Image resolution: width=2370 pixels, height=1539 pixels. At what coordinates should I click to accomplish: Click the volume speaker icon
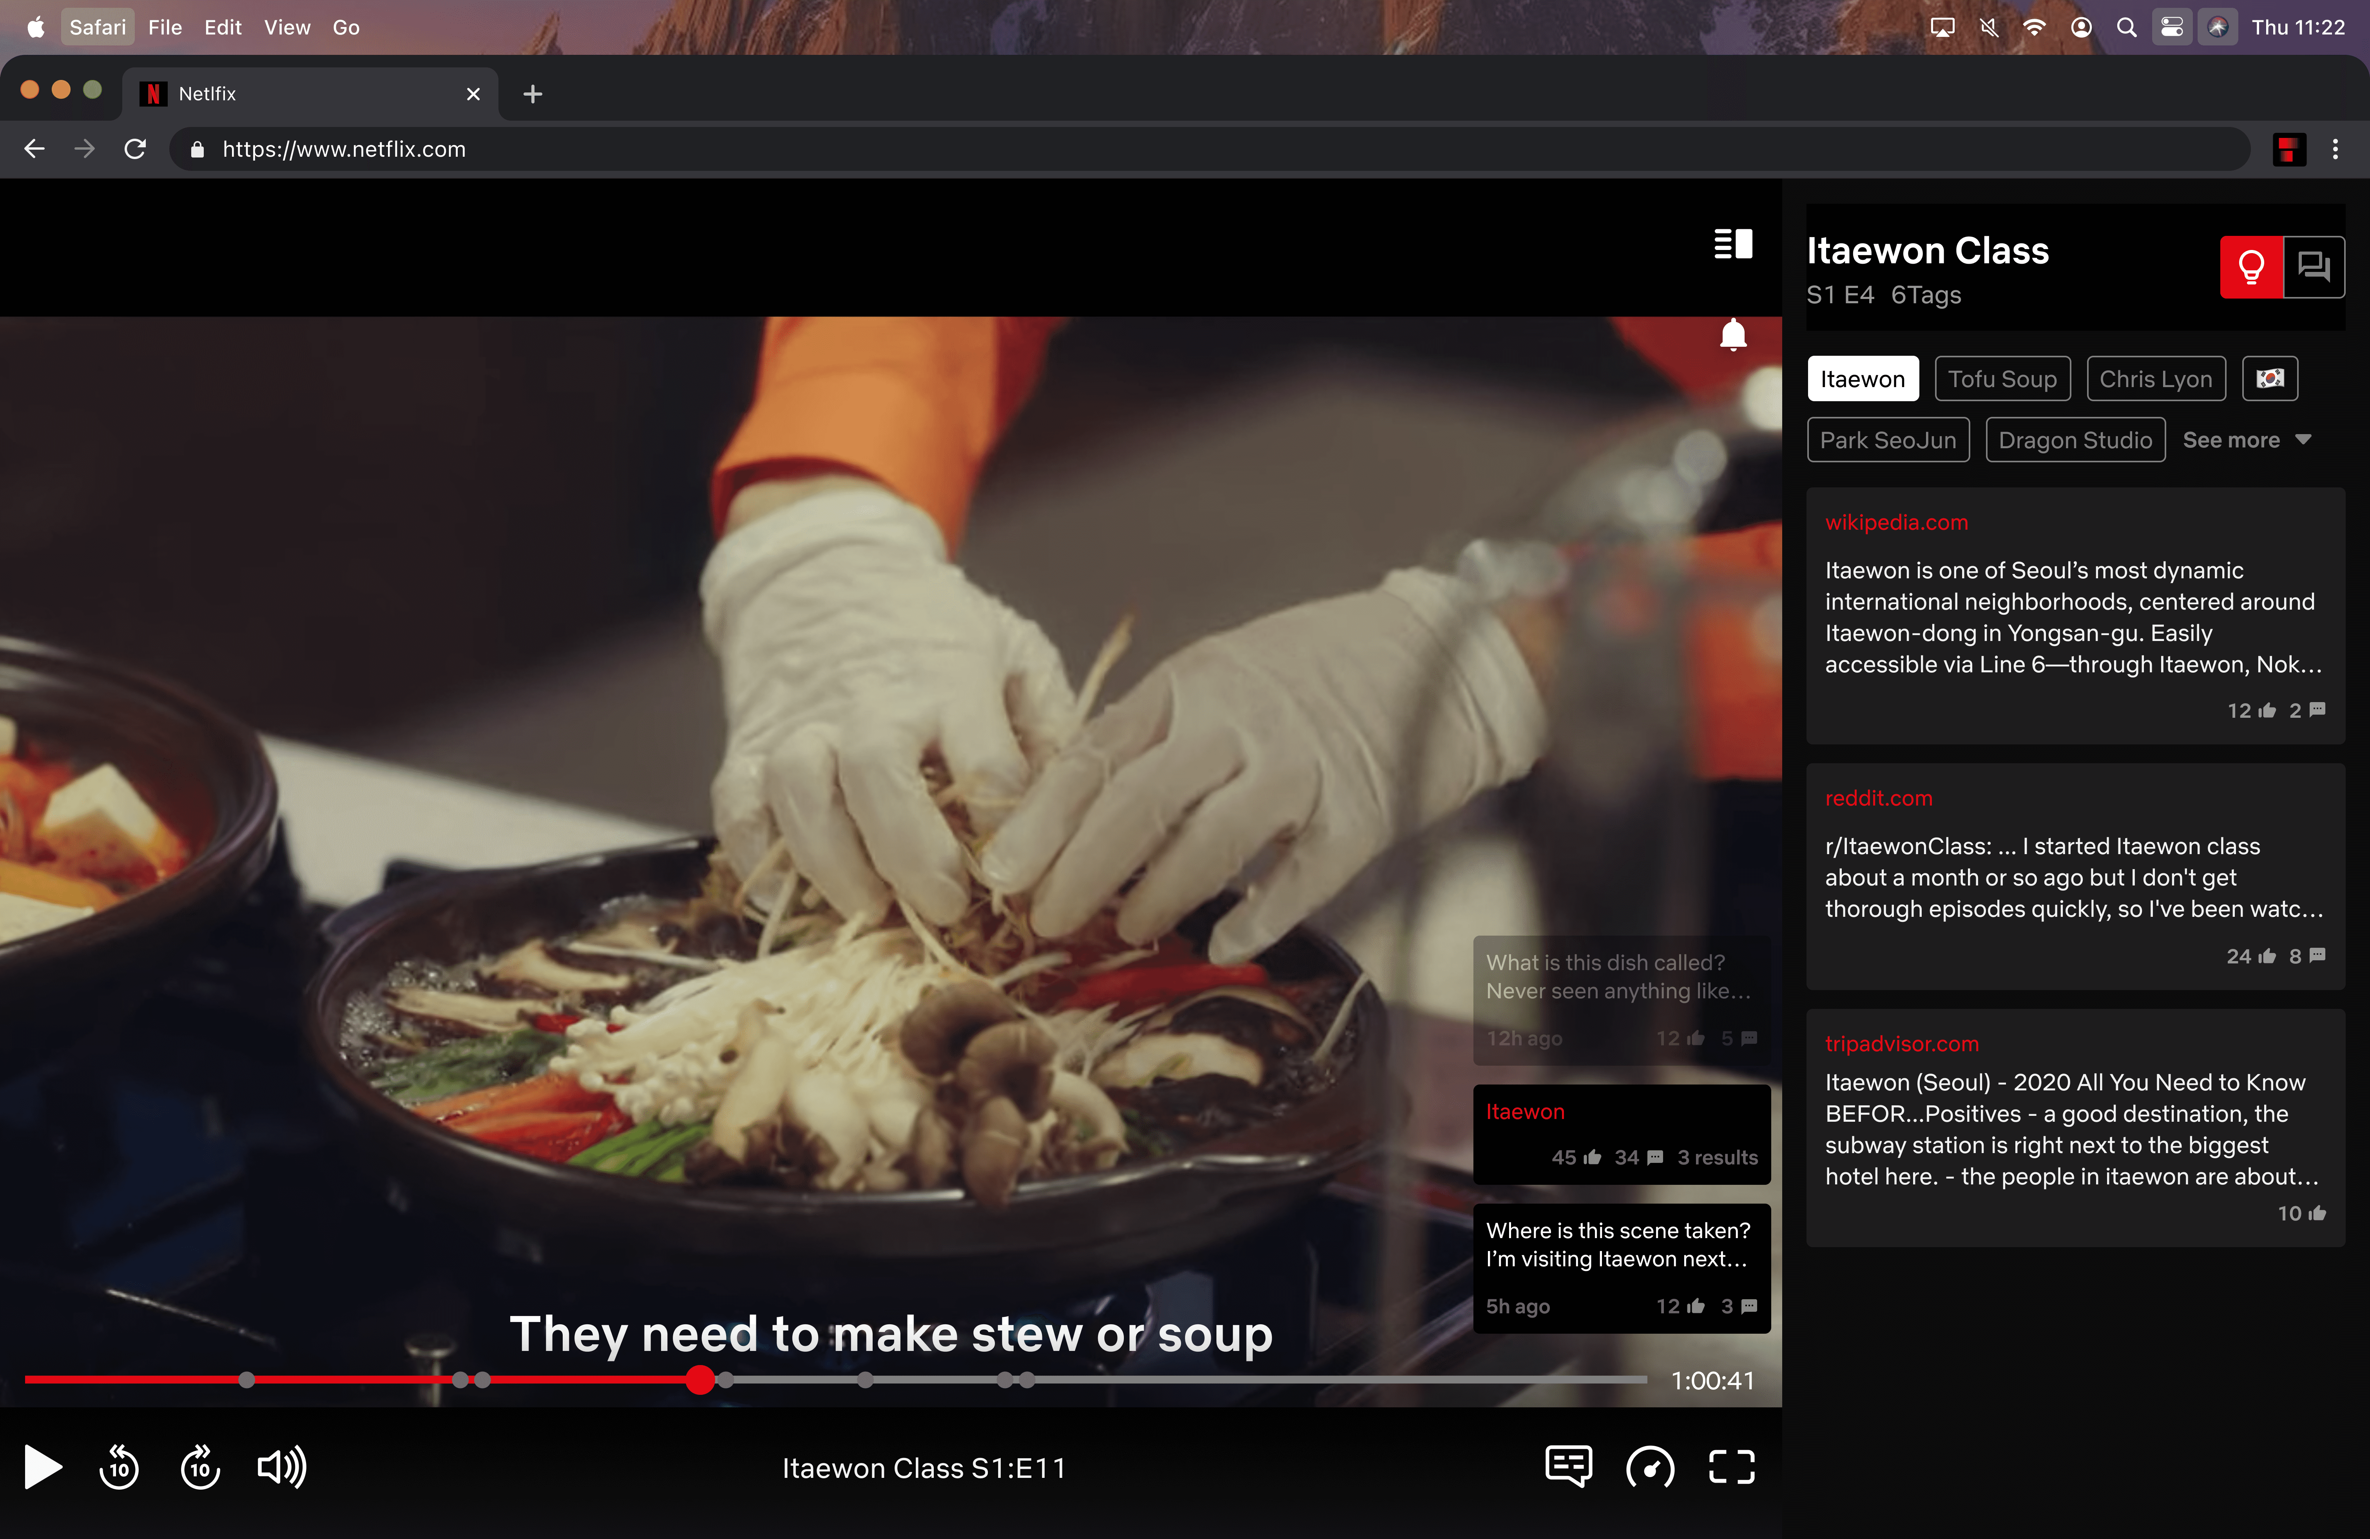[x=282, y=1467]
